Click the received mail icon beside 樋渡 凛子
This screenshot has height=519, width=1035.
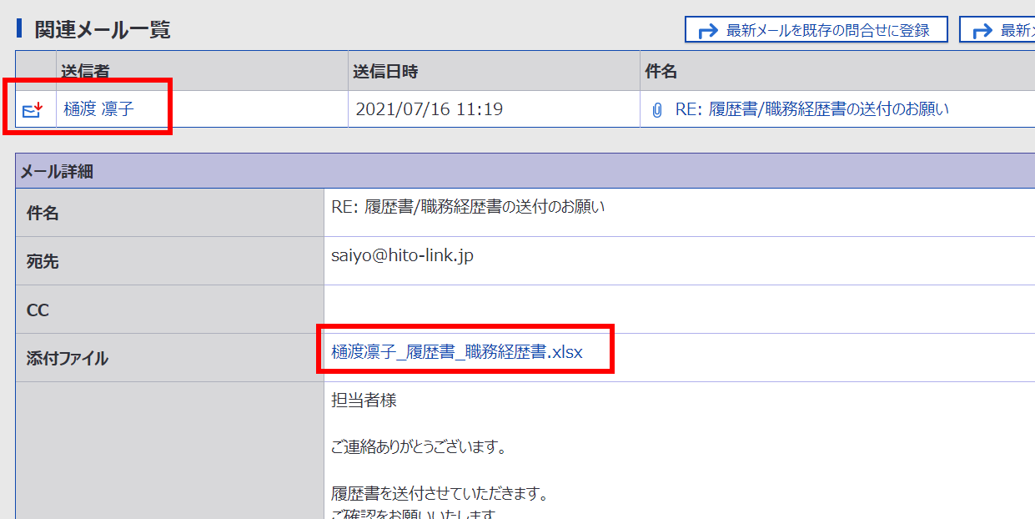coord(32,109)
